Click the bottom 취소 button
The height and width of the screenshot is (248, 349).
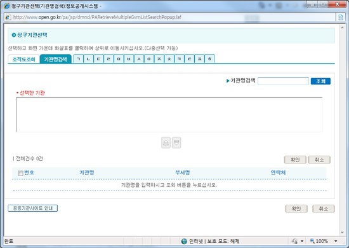point(324,209)
